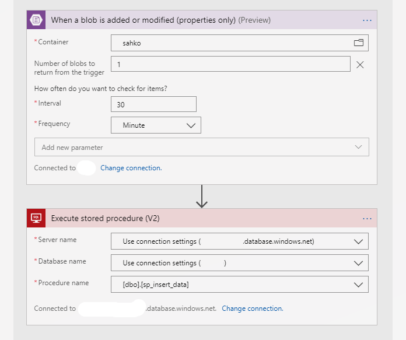
Task: Click Change connection link in SQL step
Action: (252, 309)
